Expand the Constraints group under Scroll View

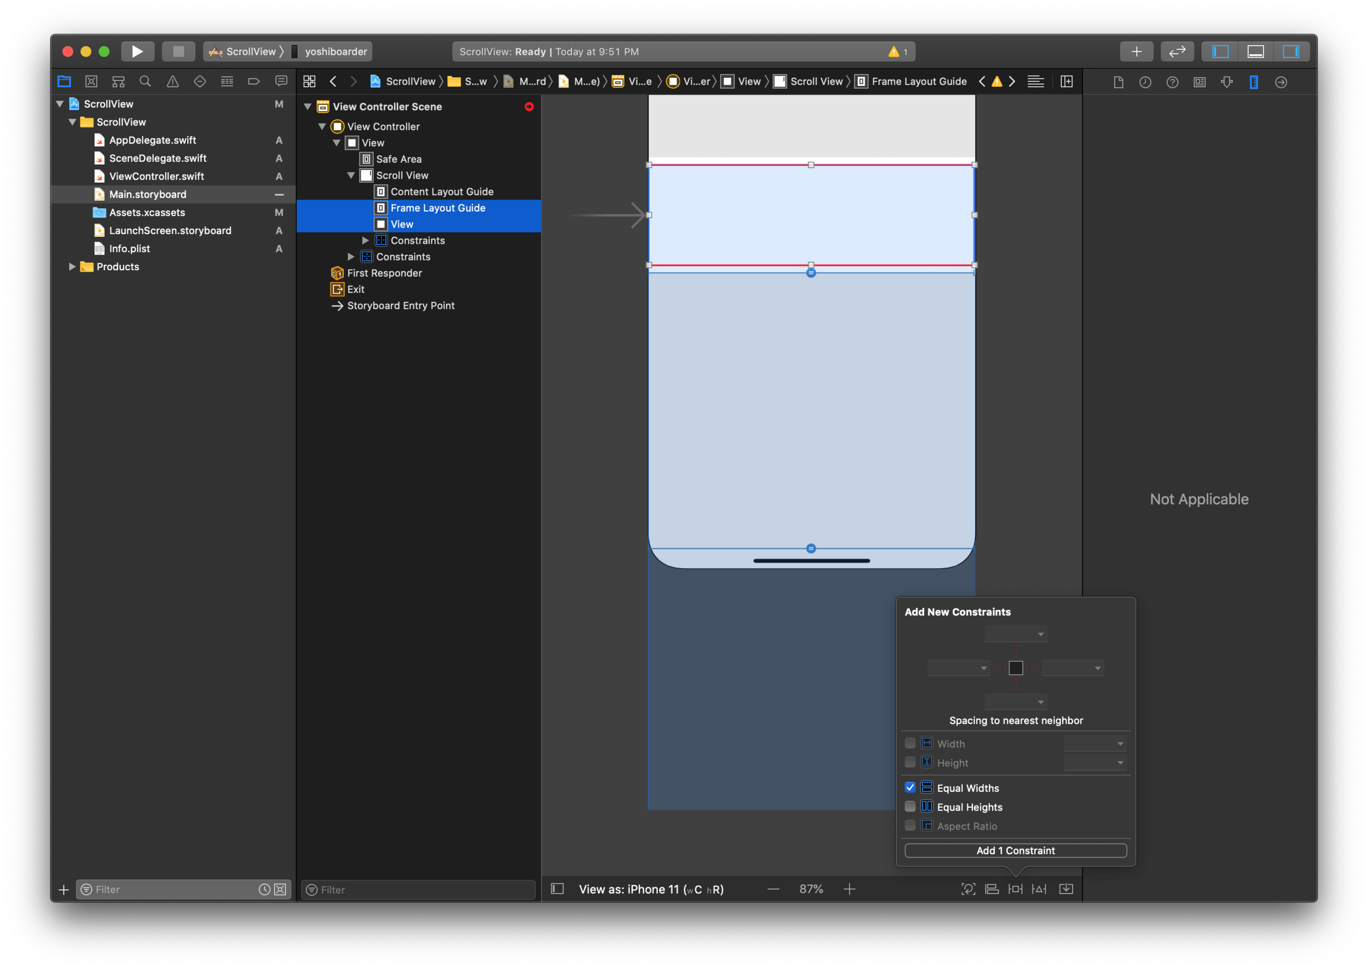click(x=366, y=241)
